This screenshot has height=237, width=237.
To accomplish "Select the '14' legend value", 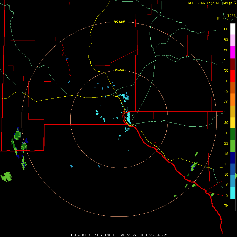I will coord(226,164).
